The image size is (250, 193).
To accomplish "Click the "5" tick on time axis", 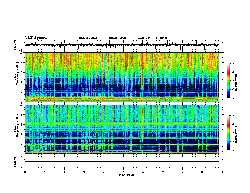I will click(x=123, y=172).
